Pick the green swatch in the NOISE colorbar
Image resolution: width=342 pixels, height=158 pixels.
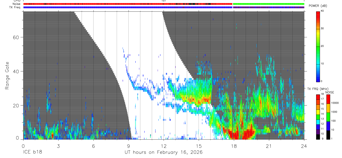point(328,117)
